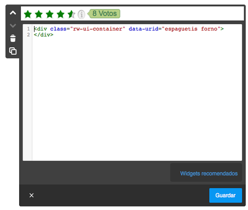Open the Widgets recomendados link
Viewport: 248px width, 210px height.
(x=209, y=173)
